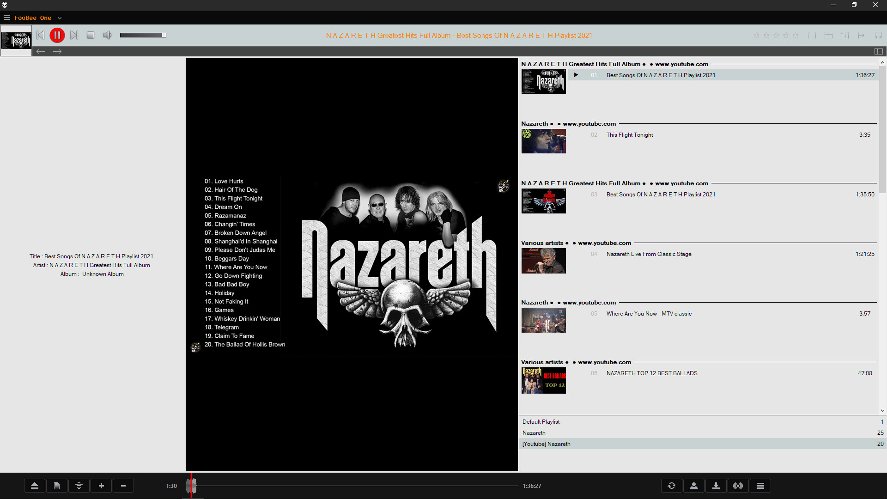This screenshot has width=887, height=499.
Task: Click the download arrow icon
Action: (716, 486)
